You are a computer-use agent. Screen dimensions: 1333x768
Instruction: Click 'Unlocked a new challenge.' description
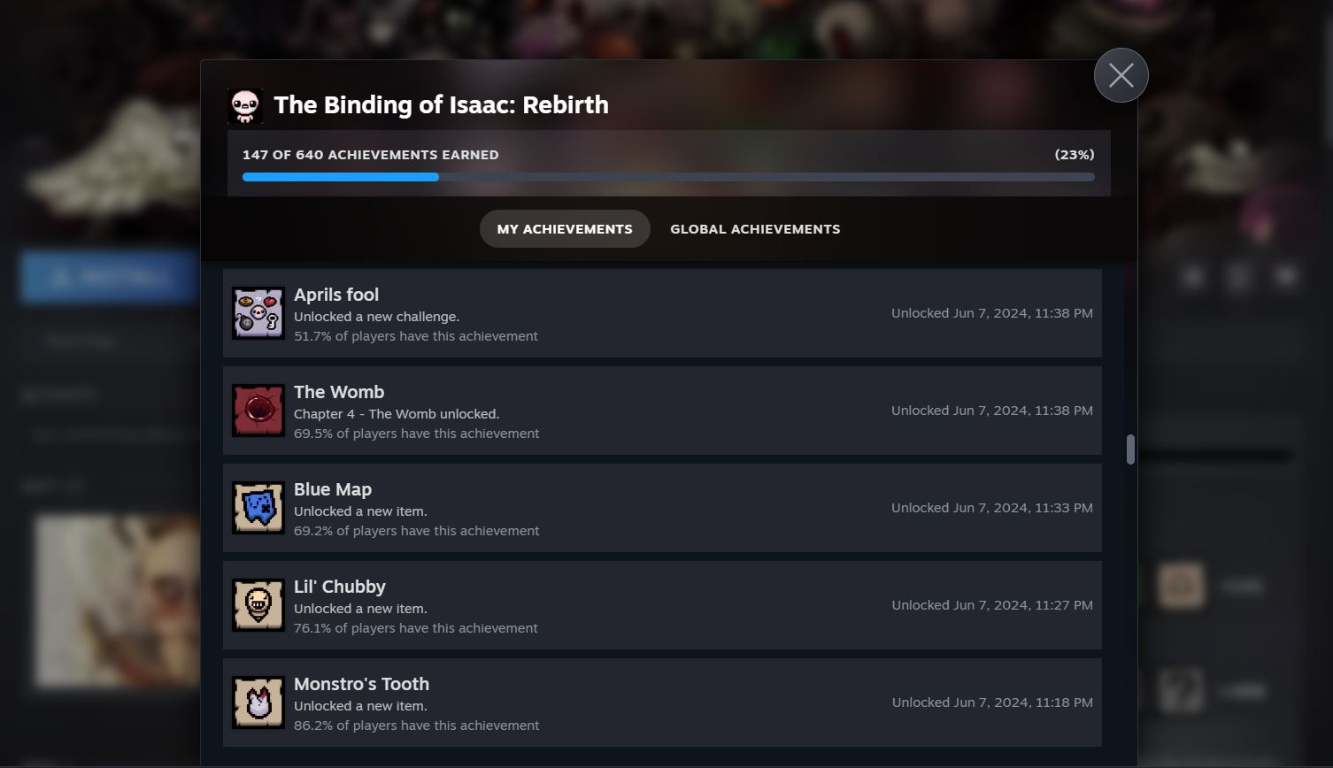(377, 317)
